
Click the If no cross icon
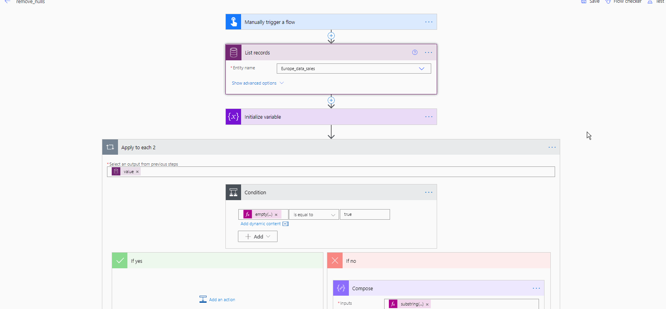point(335,260)
